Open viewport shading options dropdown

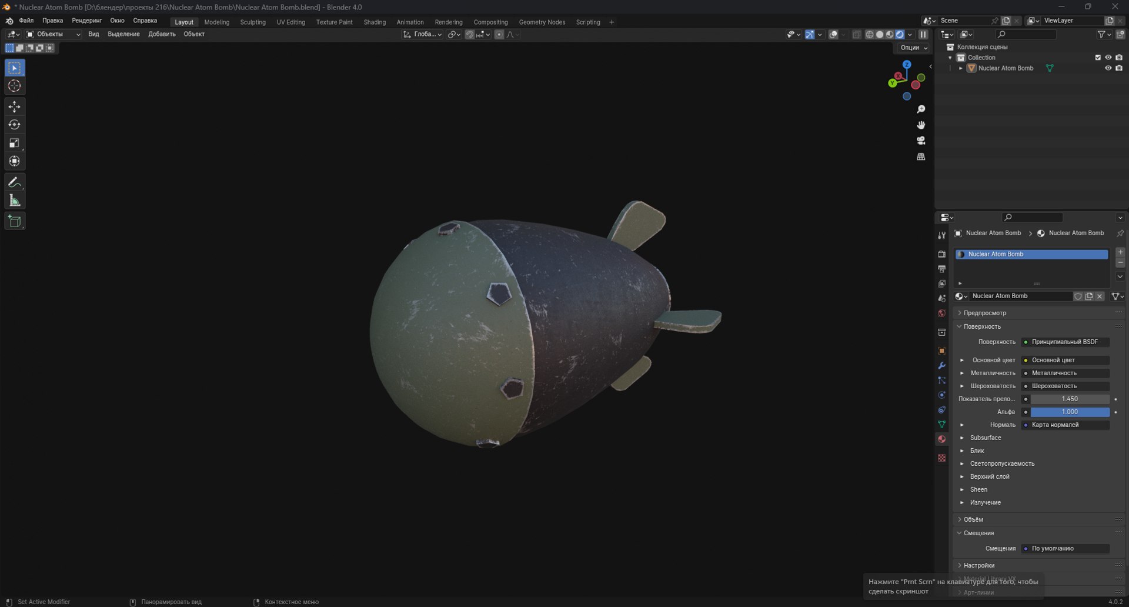point(910,35)
